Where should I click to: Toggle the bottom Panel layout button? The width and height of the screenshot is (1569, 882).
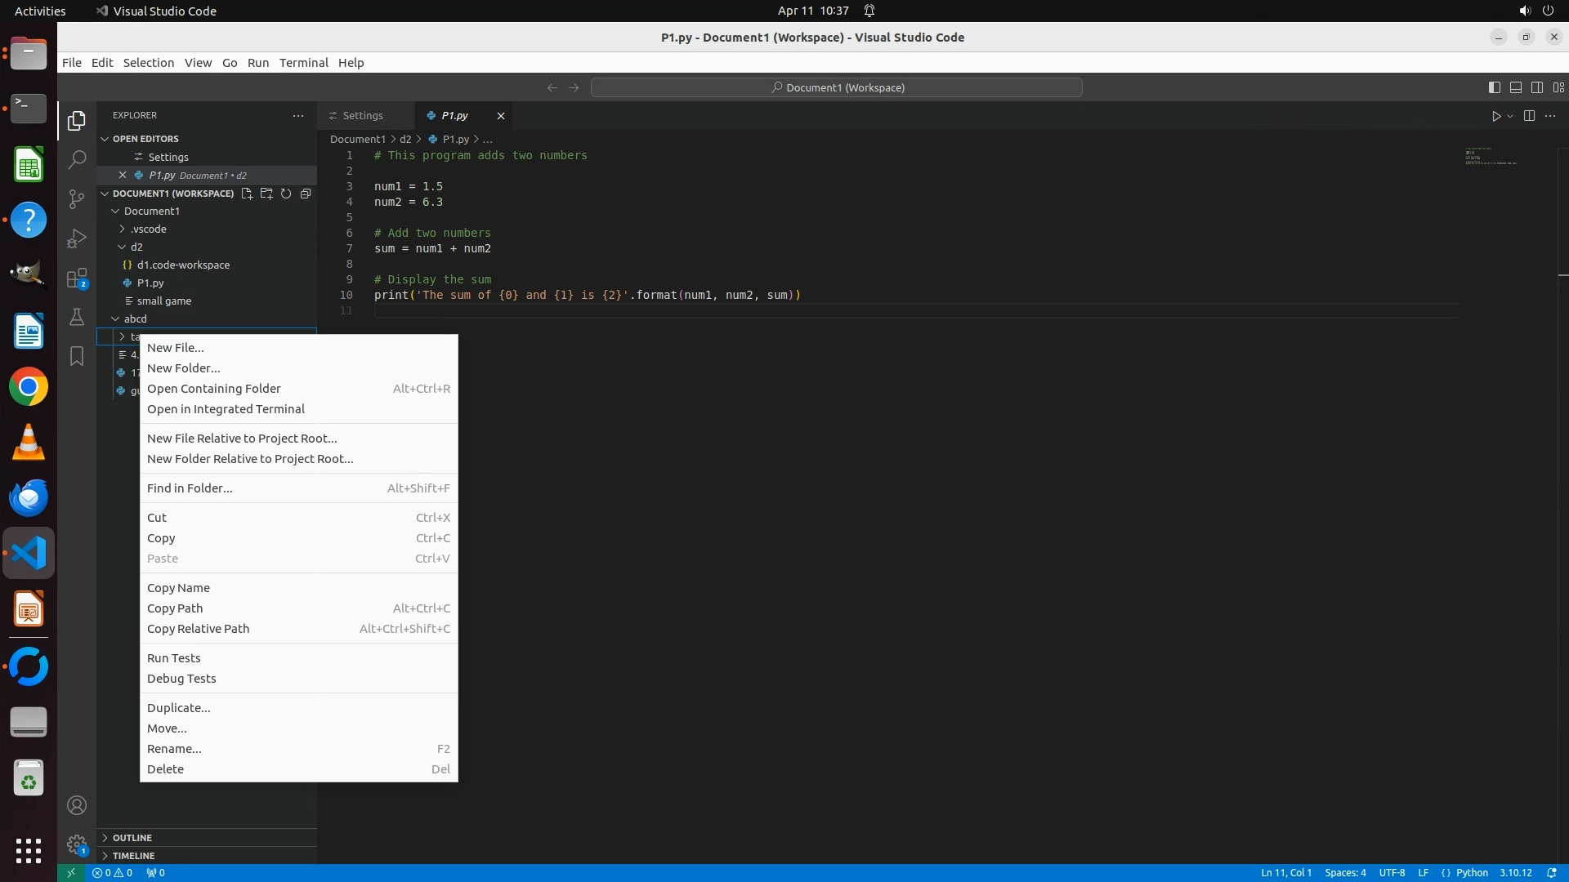[x=1516, y=87]
